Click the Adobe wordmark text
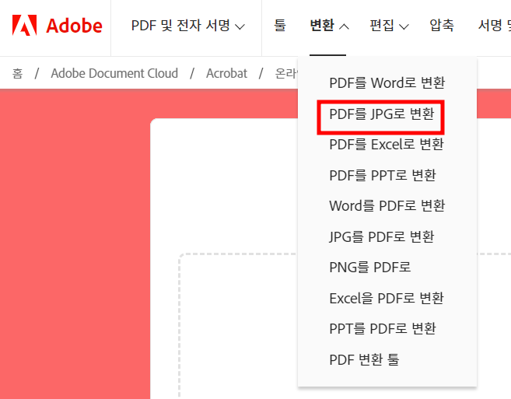The image size is (511, 399). pyautogui.click(x=75, y=26)
